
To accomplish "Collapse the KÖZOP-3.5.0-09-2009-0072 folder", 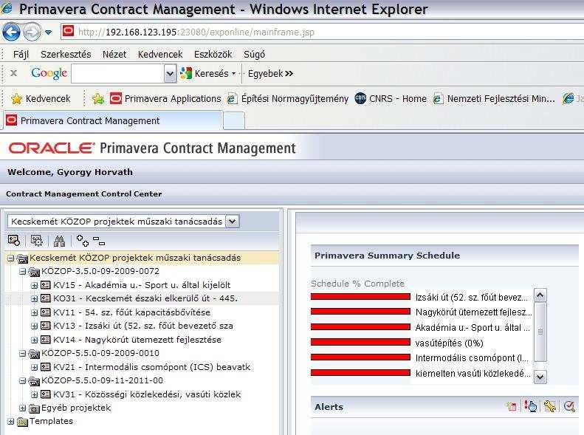I will [22, 272].
